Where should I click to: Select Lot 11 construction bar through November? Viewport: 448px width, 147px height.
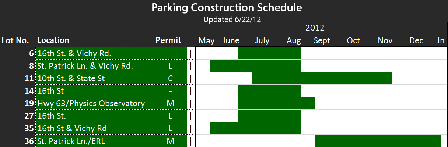pos(322,78)
